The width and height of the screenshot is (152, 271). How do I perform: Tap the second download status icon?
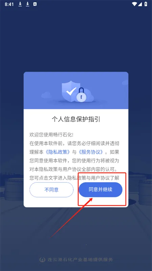tap(28, 4)
